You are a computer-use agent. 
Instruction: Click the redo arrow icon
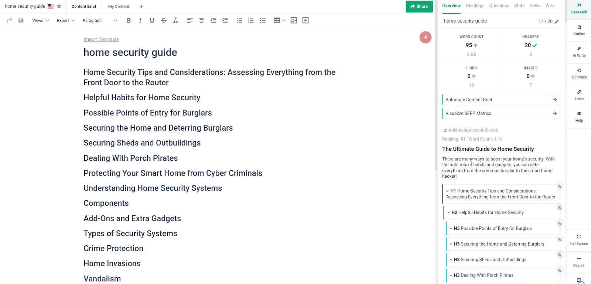pos(10,20)
